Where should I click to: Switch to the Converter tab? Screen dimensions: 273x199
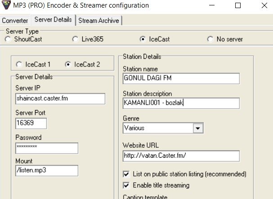(15, 21)
